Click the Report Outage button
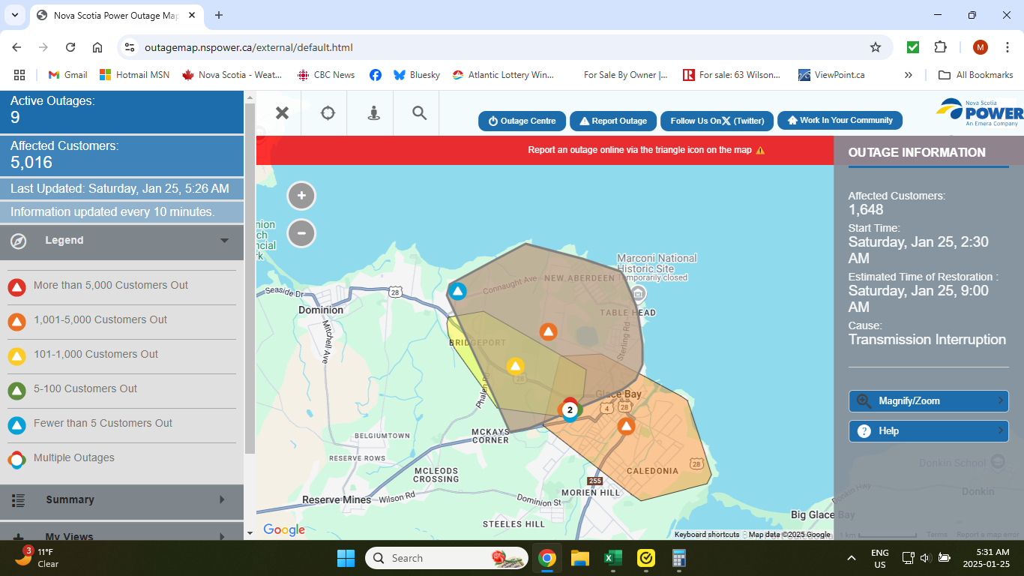The height and width of the screenshot is (576, 1024). (612, 121)
